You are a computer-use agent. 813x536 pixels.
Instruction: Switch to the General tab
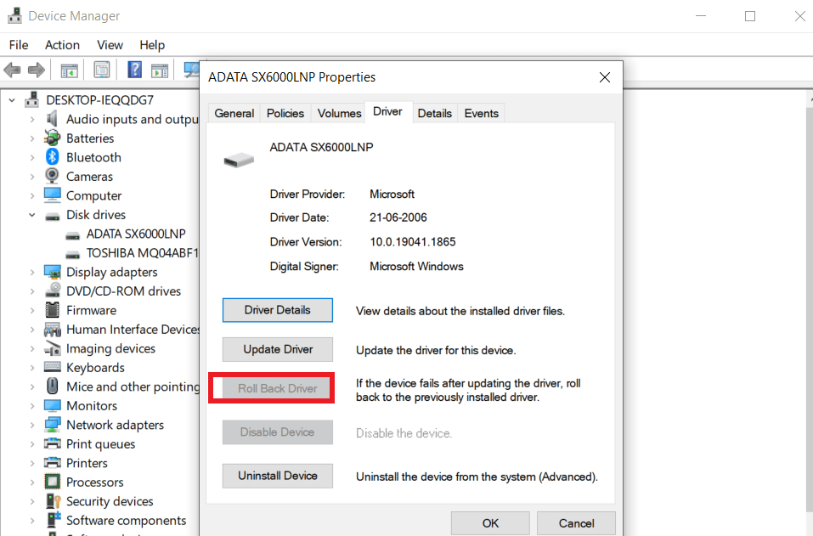(x=234, y=113)
